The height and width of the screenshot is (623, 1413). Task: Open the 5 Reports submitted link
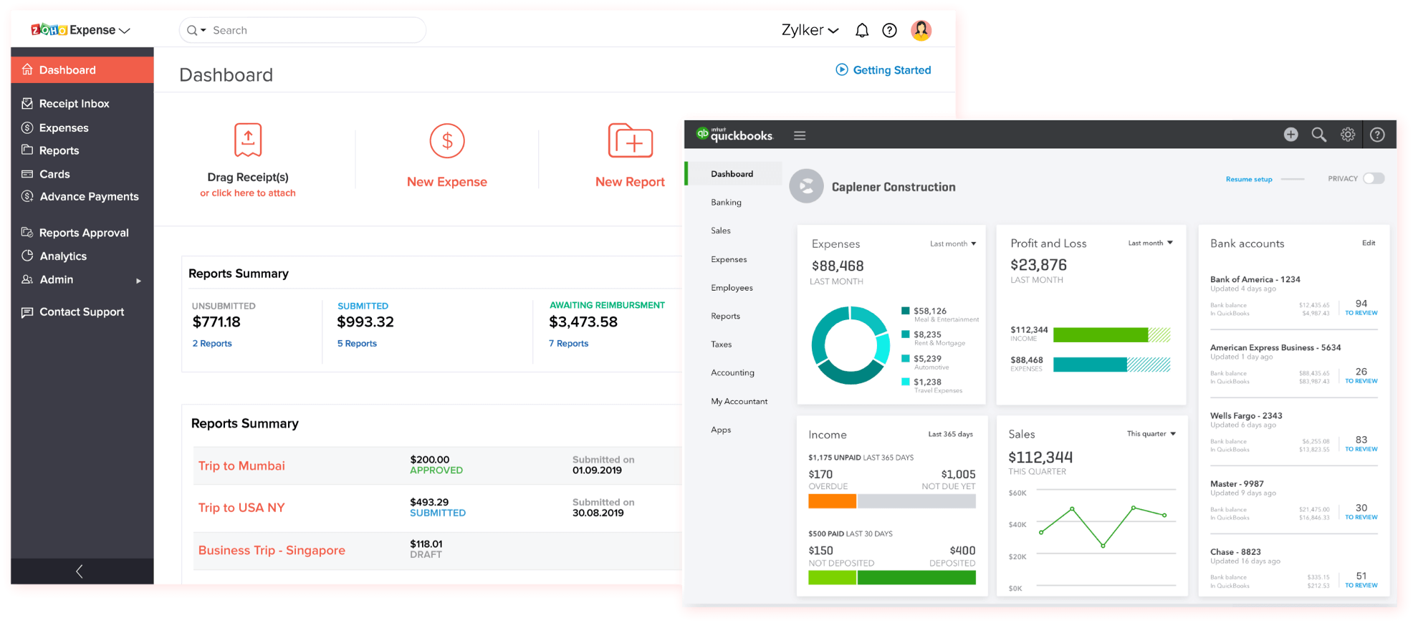click(x=357, y=343)
